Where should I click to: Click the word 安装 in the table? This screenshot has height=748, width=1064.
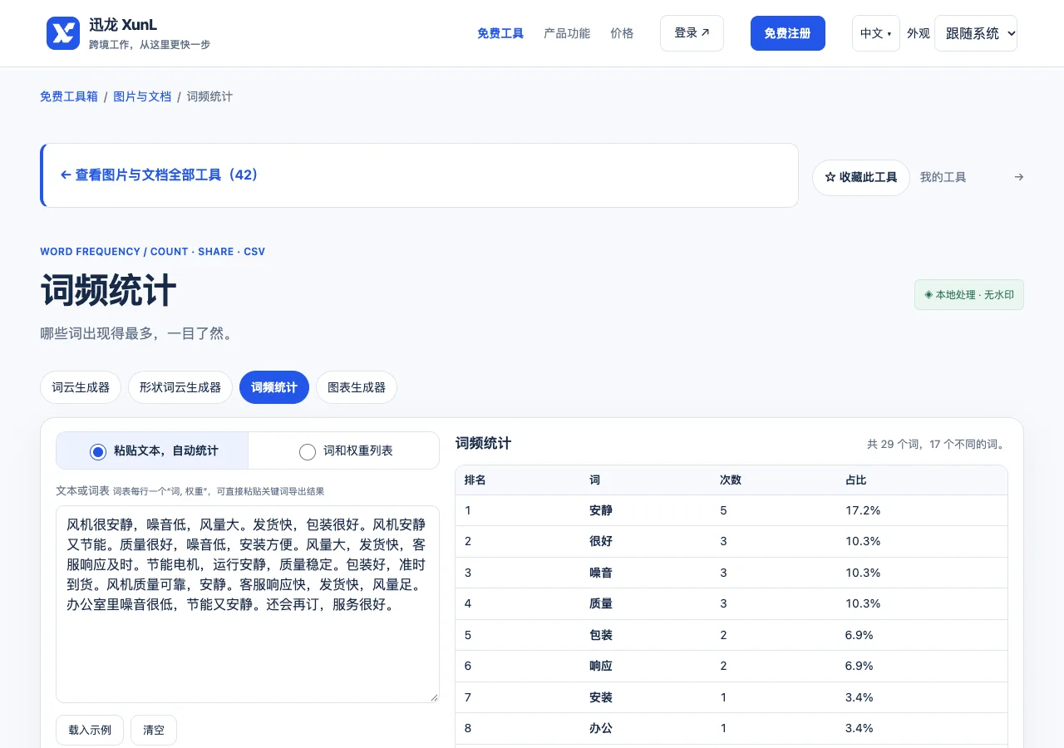point(601,697)
